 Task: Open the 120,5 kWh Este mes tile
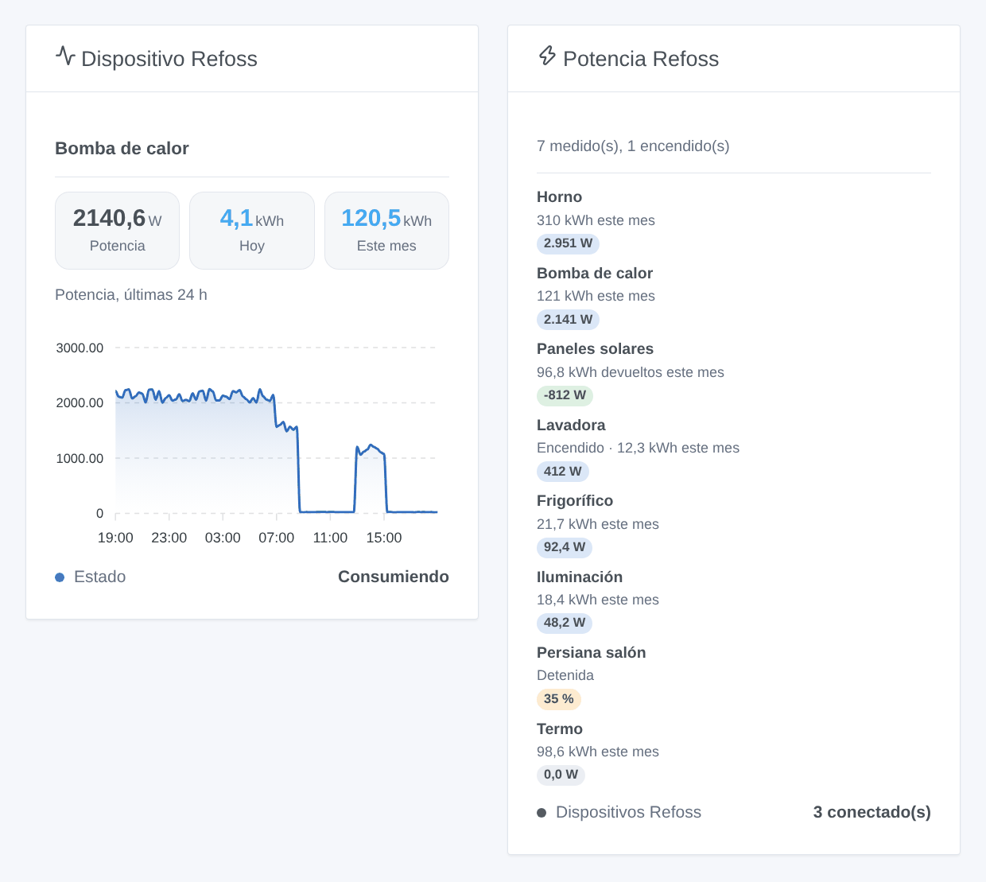point(386,231)
